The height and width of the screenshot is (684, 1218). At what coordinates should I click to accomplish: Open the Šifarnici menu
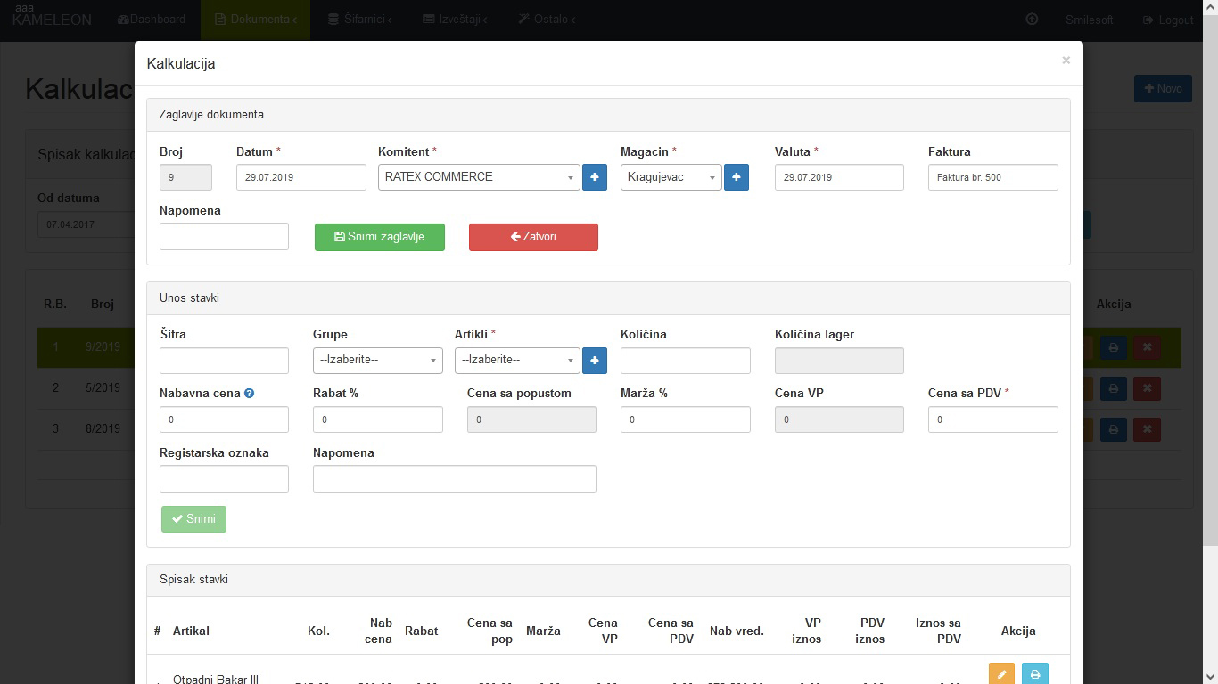pyautogui.click(x=359, y=20)
